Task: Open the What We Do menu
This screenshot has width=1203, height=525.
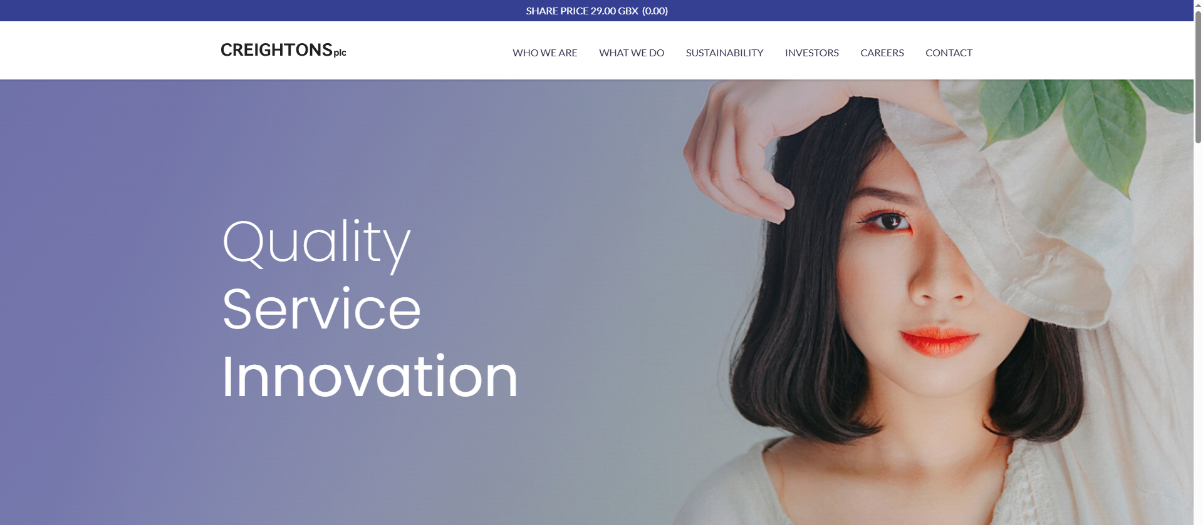Action: pyautogui.click(x=632, y=53)
